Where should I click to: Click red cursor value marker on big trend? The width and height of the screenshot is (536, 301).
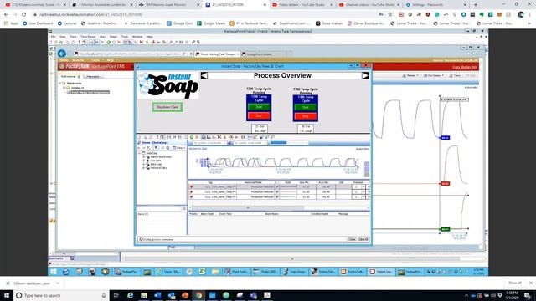pos(445,184)
